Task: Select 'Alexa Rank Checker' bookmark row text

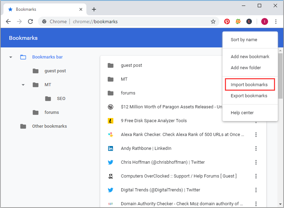Action: point(182,135)
